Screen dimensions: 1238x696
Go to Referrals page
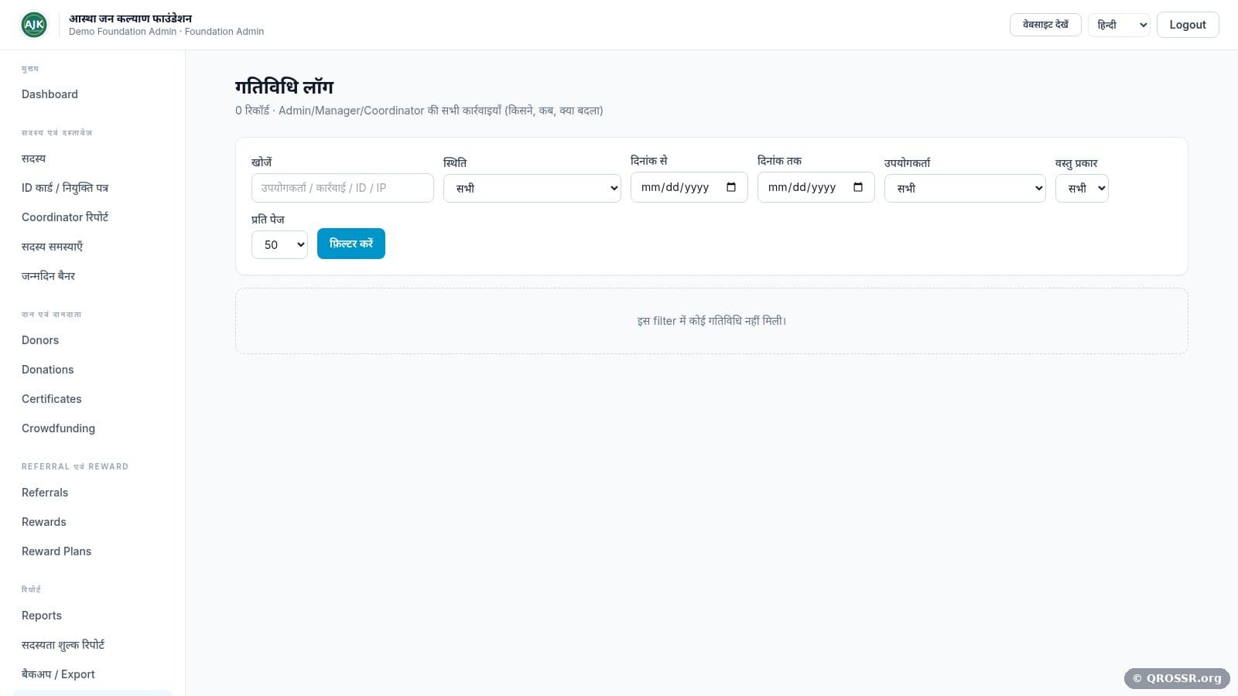pyautogui.click(x=45, y=493)
